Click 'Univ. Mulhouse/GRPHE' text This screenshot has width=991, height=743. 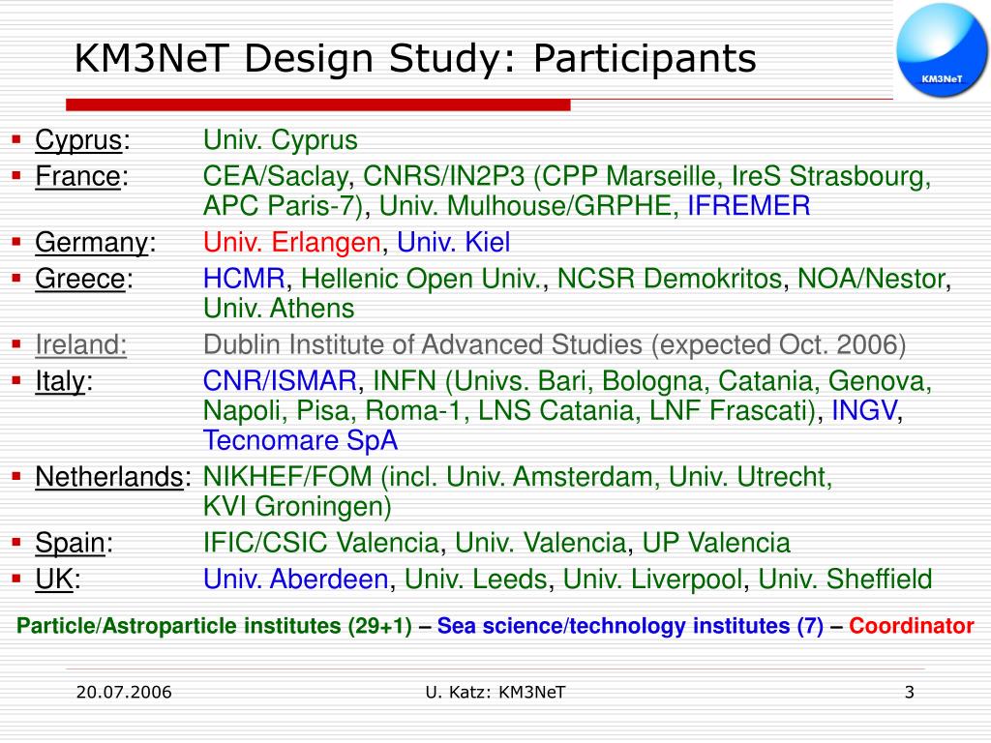coord(526,206)
